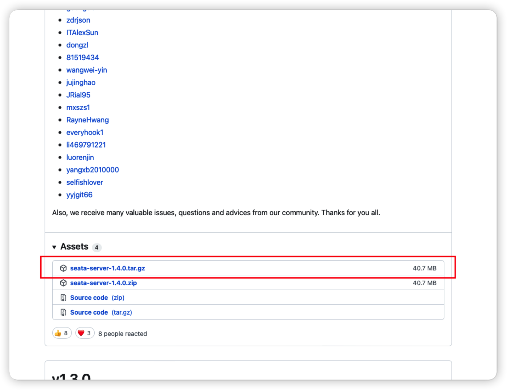507x390 pixels.
Task: Download seata-server-1.4.0.tar.gz
Action: pos(108,268)
